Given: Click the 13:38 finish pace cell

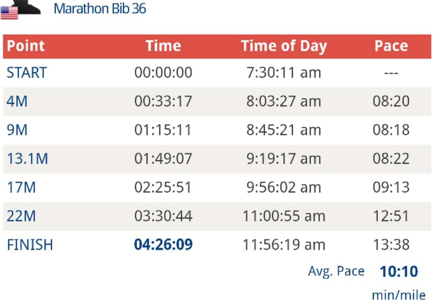Looking at the screenshot, I should tap(391, 244).
